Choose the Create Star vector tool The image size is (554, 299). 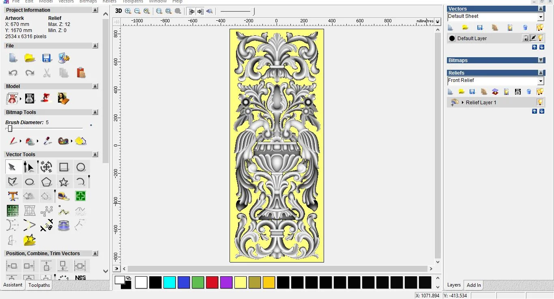point(64,182)
